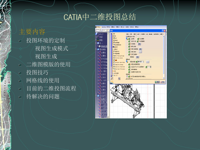
Task: Select the orange highlighted category in options tree
Action: tap(116, 60)
